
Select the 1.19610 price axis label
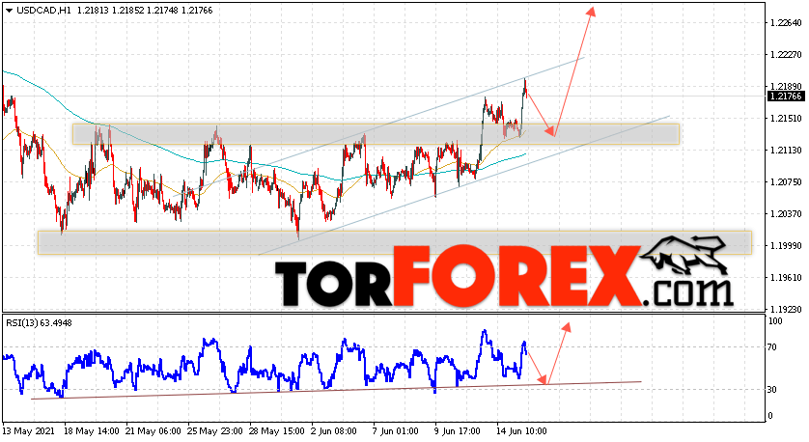(x=786, y=277)
